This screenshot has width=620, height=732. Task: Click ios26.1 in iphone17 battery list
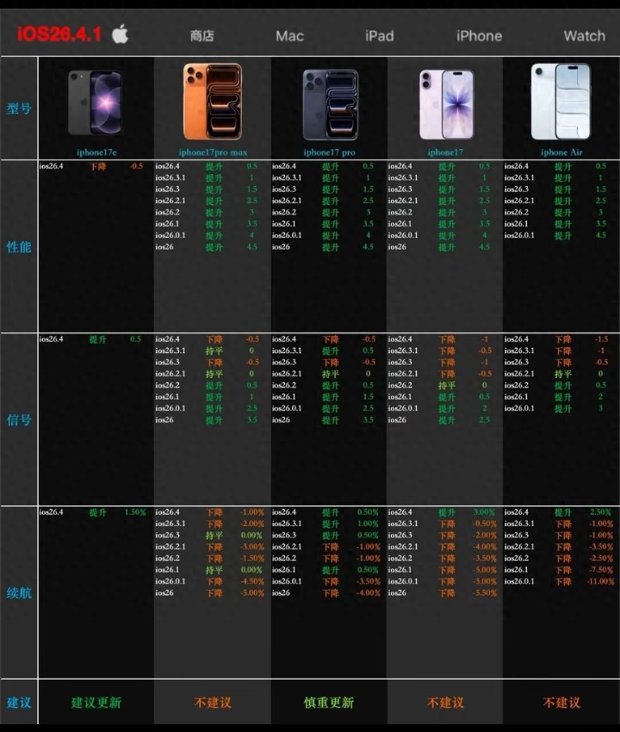pos(400,569)
